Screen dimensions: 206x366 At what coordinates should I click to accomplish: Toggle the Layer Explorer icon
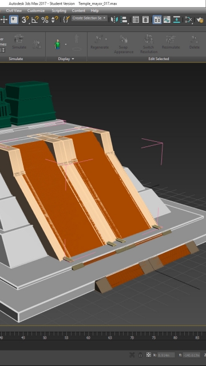[x=145, y=19]
